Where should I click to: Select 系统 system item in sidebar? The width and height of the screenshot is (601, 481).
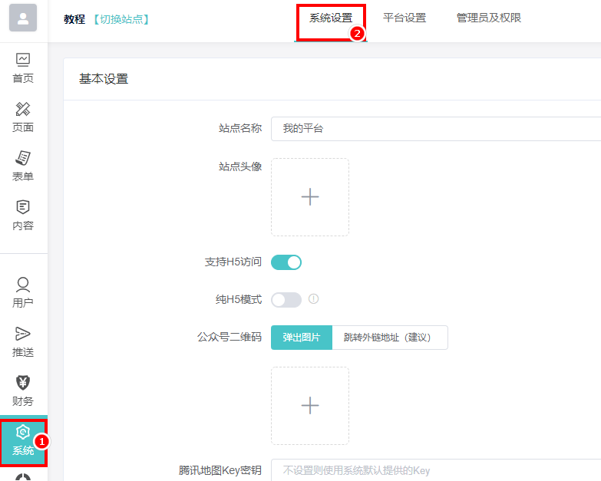(x=23, y=441)
